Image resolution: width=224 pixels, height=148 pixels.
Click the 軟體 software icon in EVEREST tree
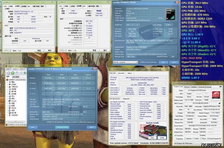[10, 106]
